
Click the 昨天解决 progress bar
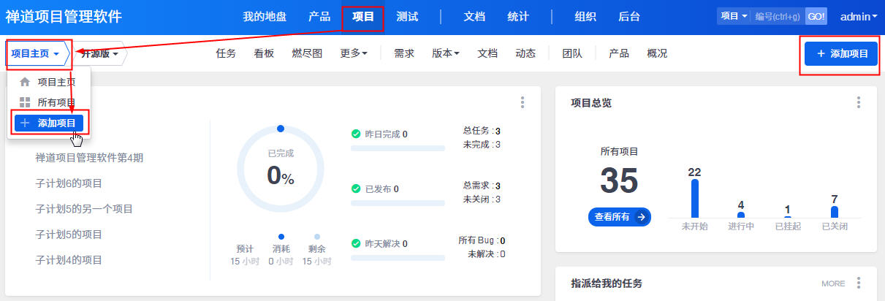[398, 258]
